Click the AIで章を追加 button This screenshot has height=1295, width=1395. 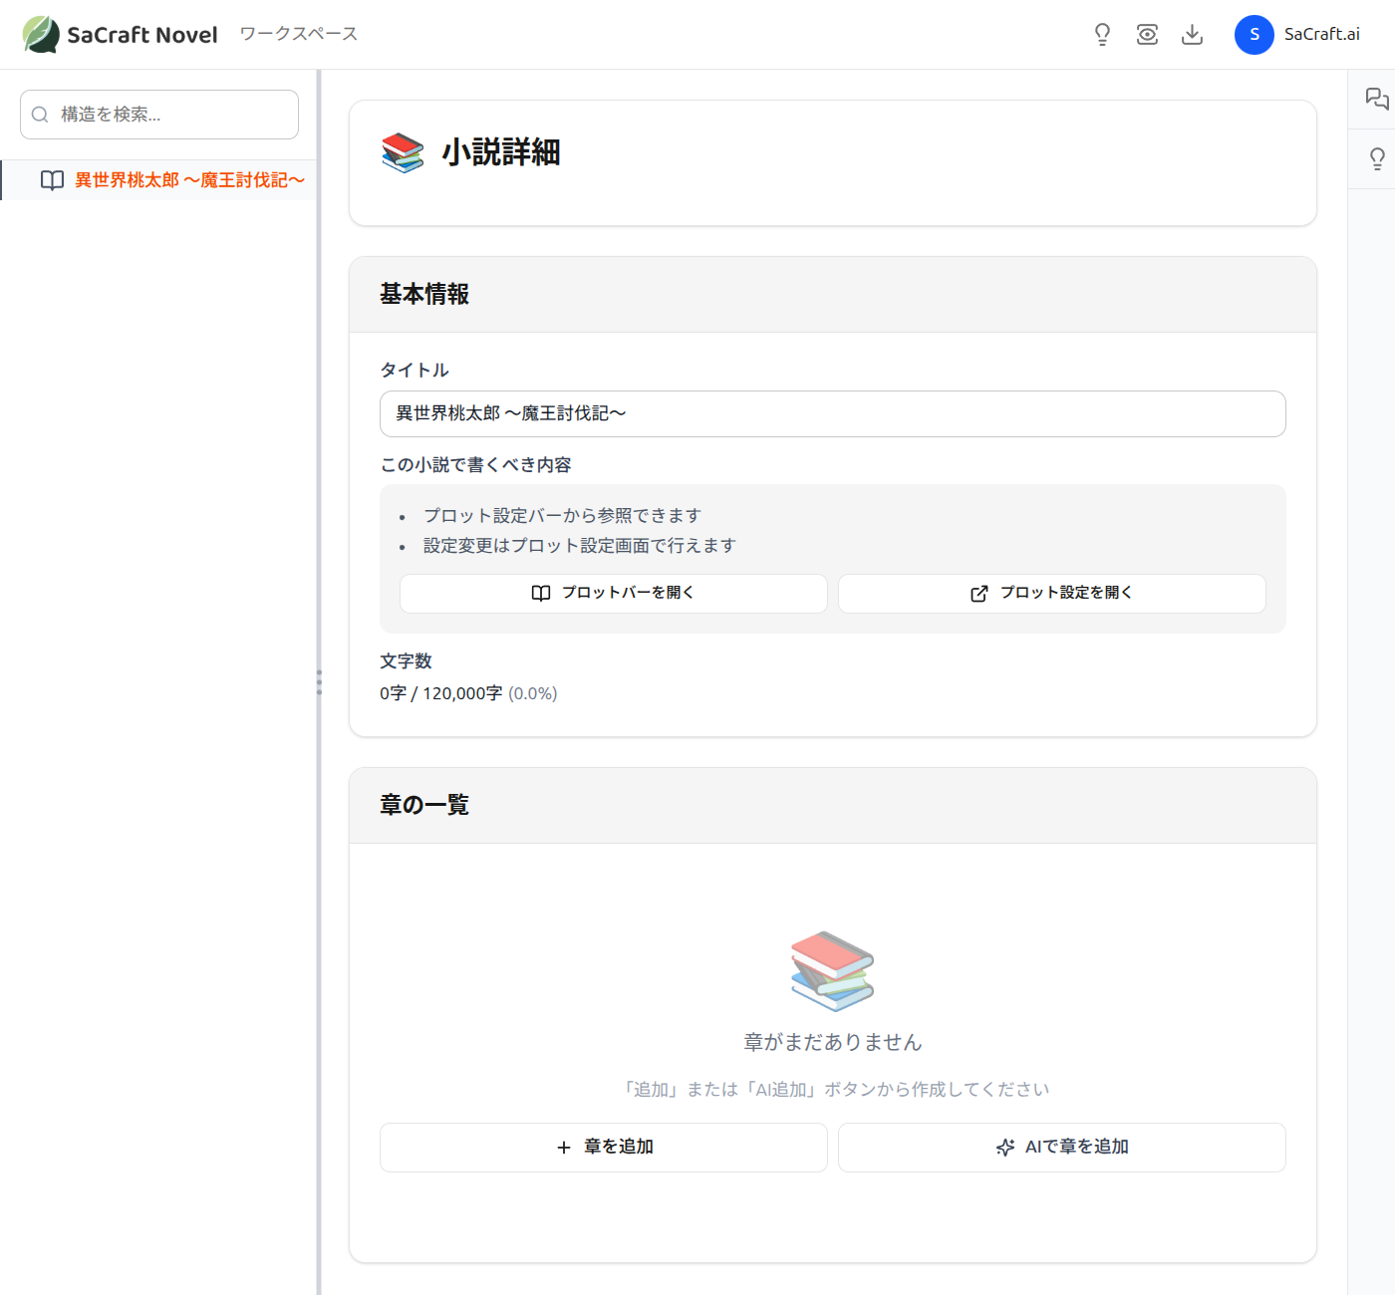coord(1061,1147)
